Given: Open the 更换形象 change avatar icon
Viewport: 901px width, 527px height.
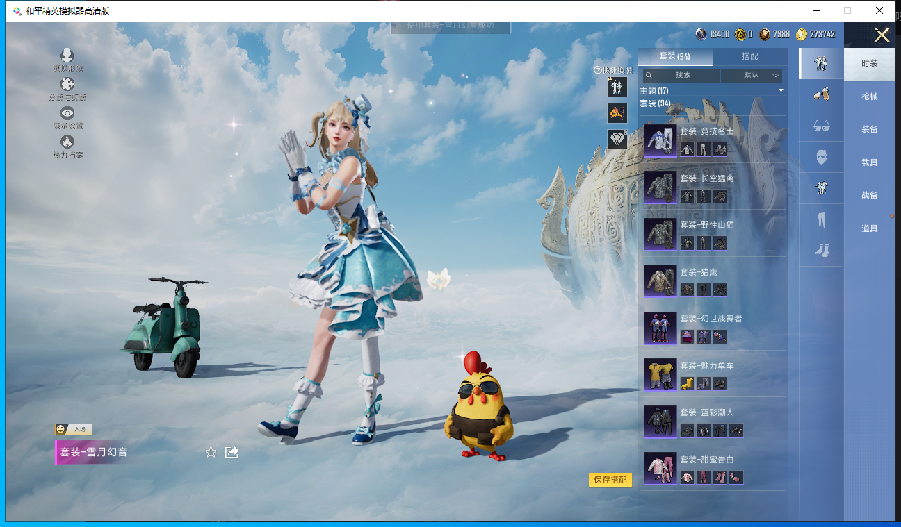Looking at the screenshot, I should 67,56.
